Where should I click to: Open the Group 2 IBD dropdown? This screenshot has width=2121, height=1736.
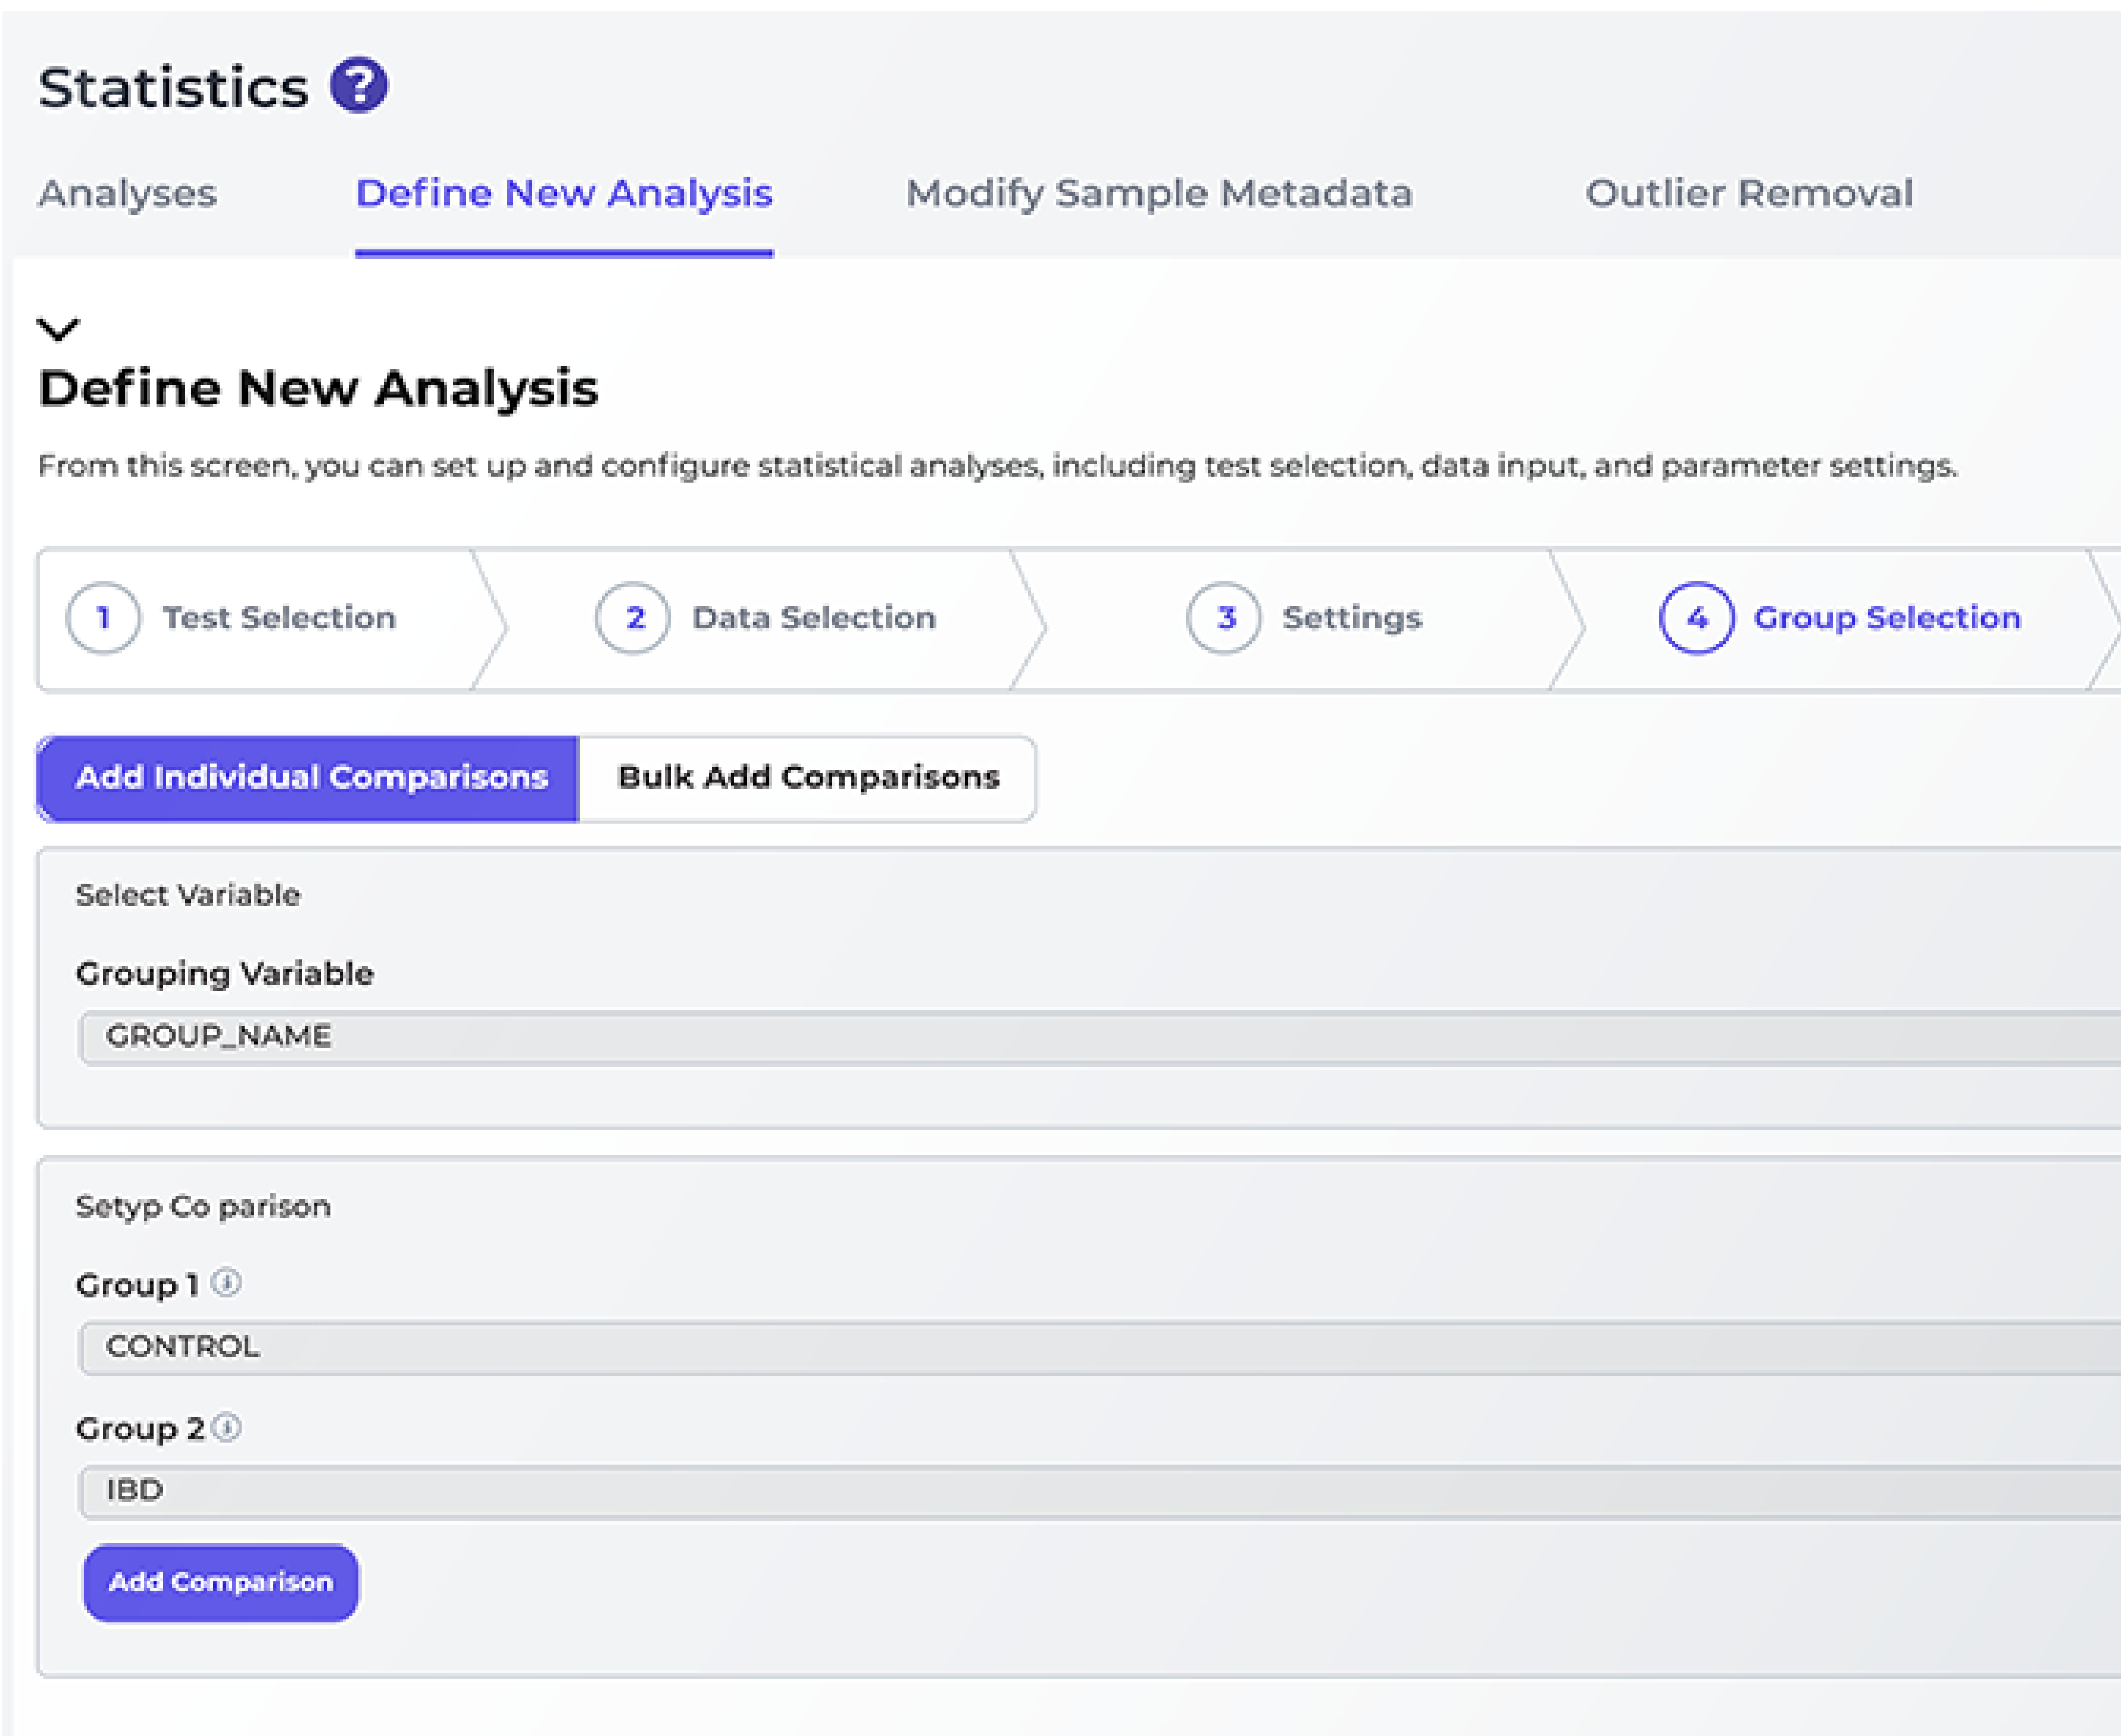tap(1100, 1491)
